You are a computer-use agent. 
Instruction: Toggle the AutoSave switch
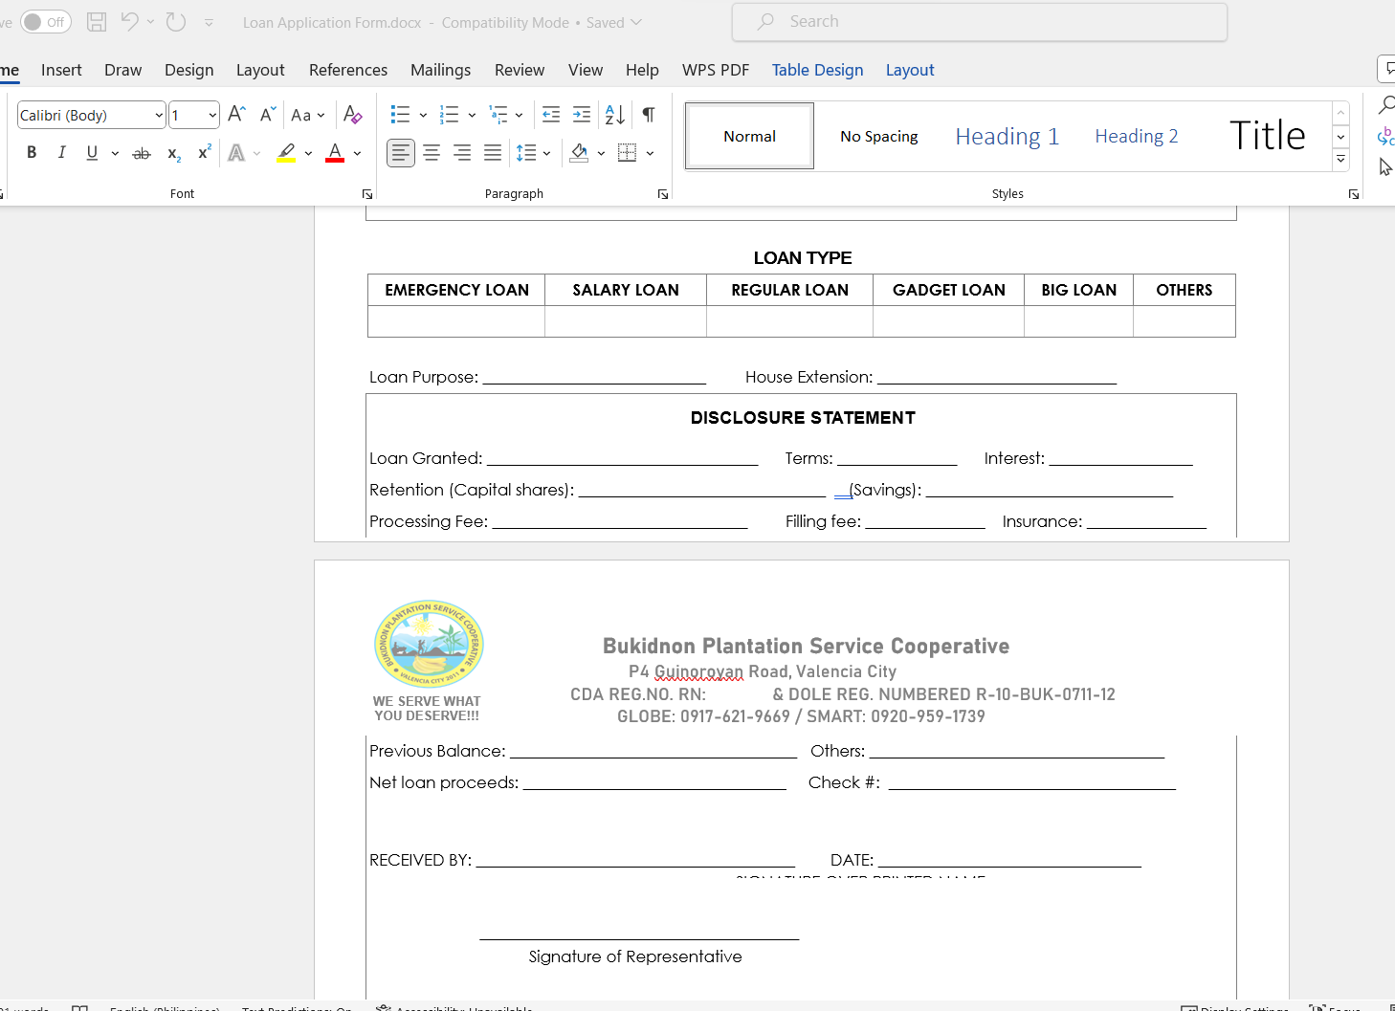point(45,22)
